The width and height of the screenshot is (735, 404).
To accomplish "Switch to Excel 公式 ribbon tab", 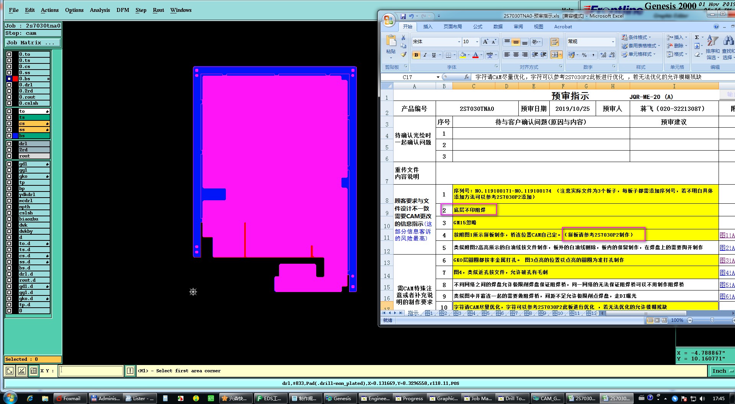I will point(478,26).
